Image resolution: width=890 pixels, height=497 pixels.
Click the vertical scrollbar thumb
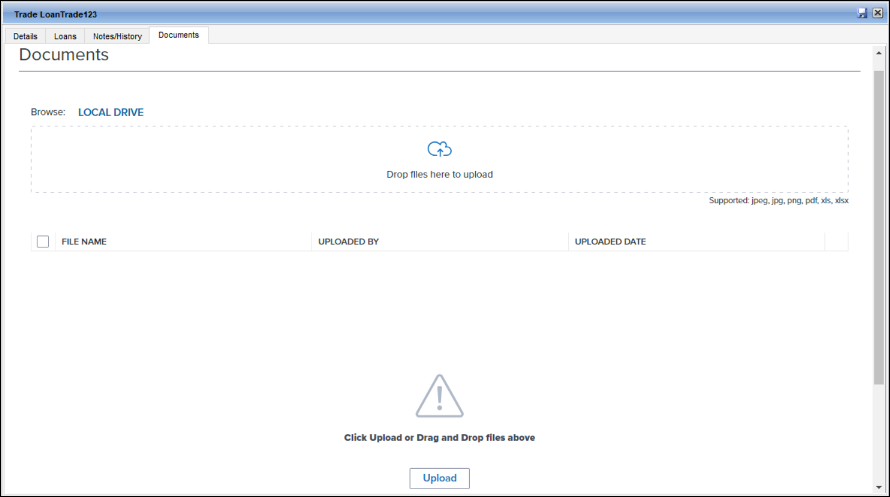coord(879,229)
